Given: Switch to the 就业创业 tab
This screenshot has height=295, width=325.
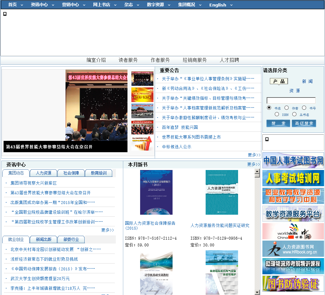Looking at the screenshot, I should pyautogui.click(x=16, y=239).
